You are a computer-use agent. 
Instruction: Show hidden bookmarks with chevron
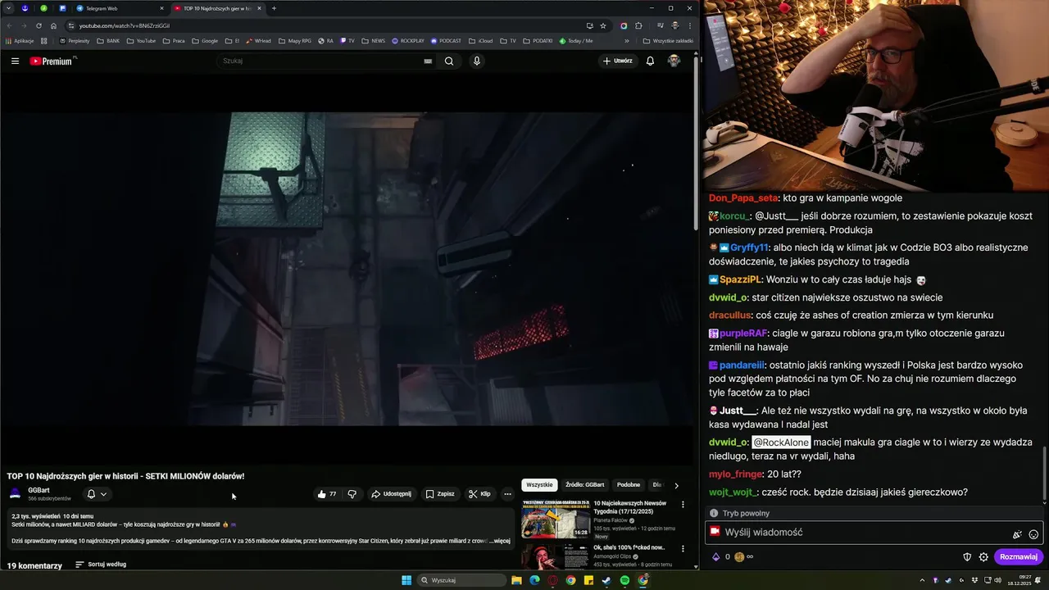coord(627,40)
